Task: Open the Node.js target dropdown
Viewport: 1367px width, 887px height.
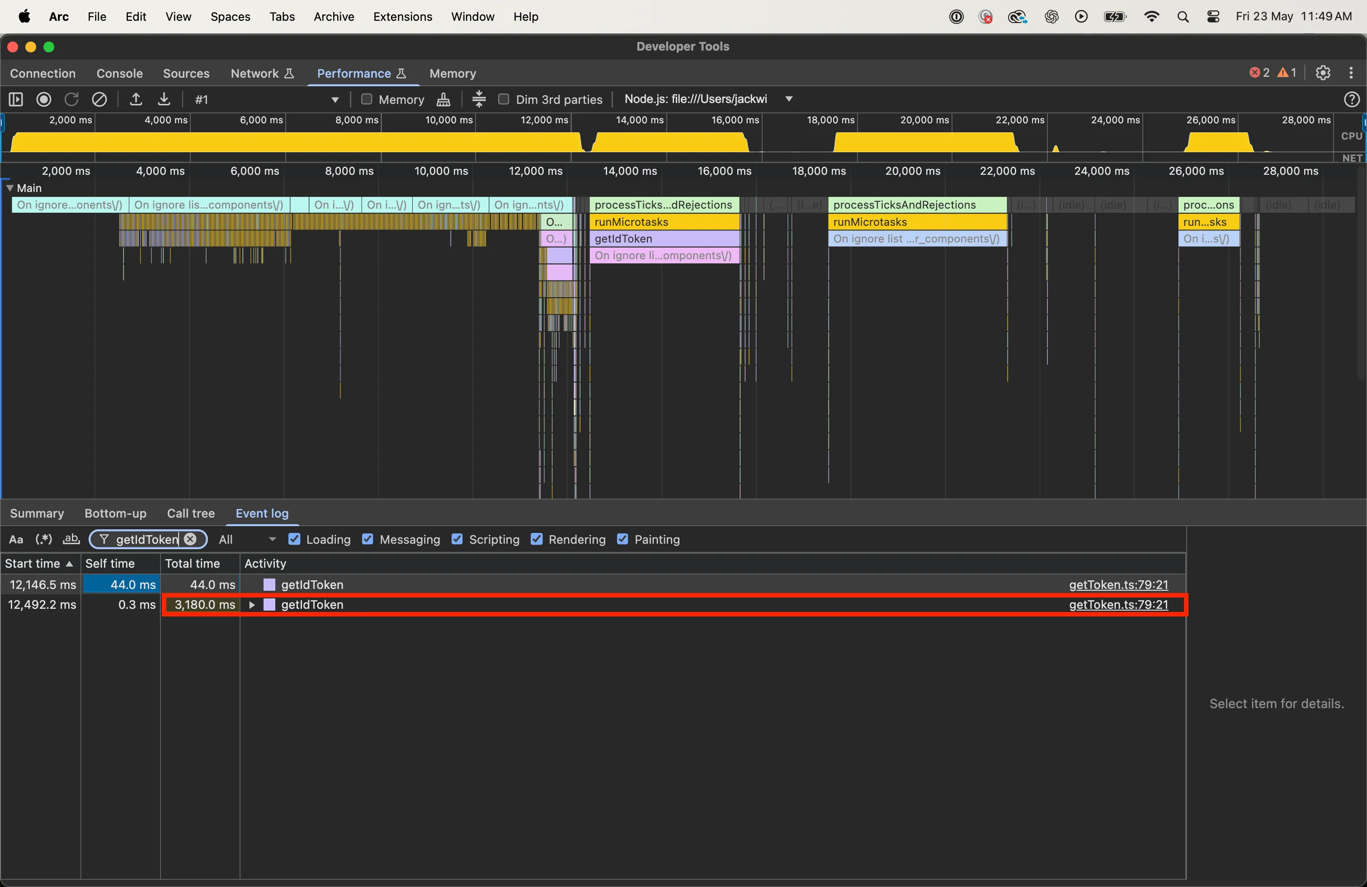Action: click(x=709, y=99)
